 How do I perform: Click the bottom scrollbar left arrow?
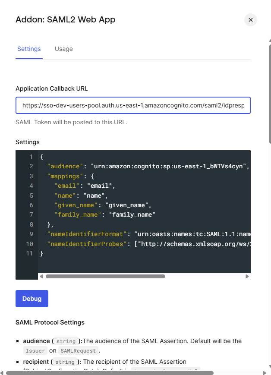(x=1, y=373)
